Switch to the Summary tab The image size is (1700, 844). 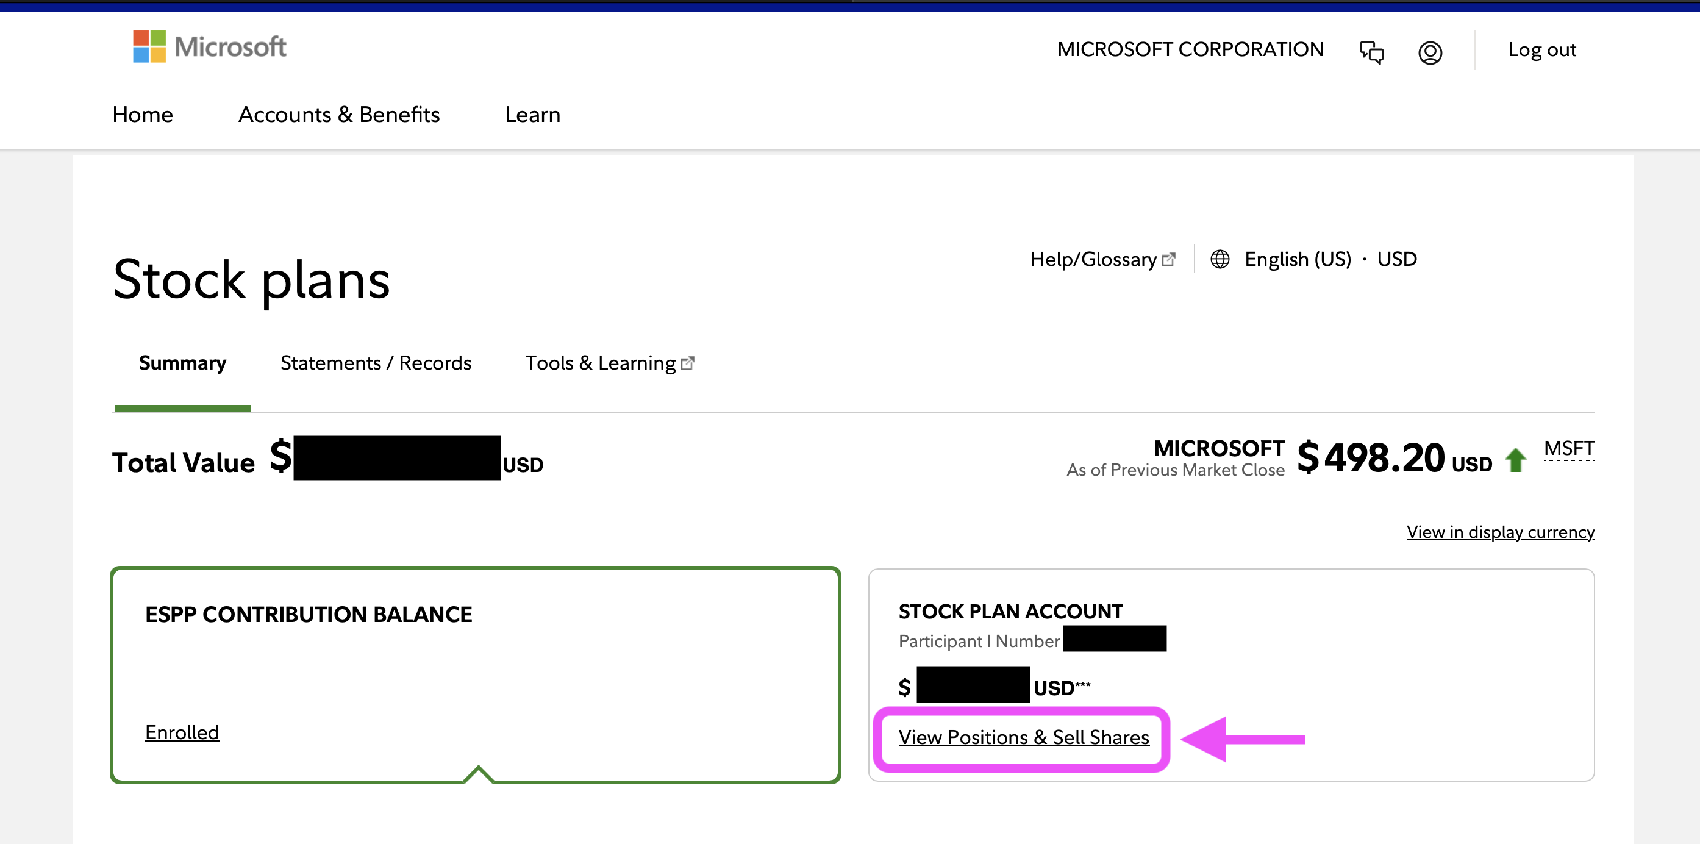(x=182, y=363)
